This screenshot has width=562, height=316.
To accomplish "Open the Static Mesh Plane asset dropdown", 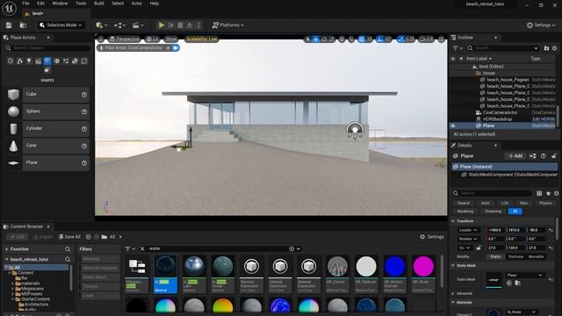I will (525, 275).
